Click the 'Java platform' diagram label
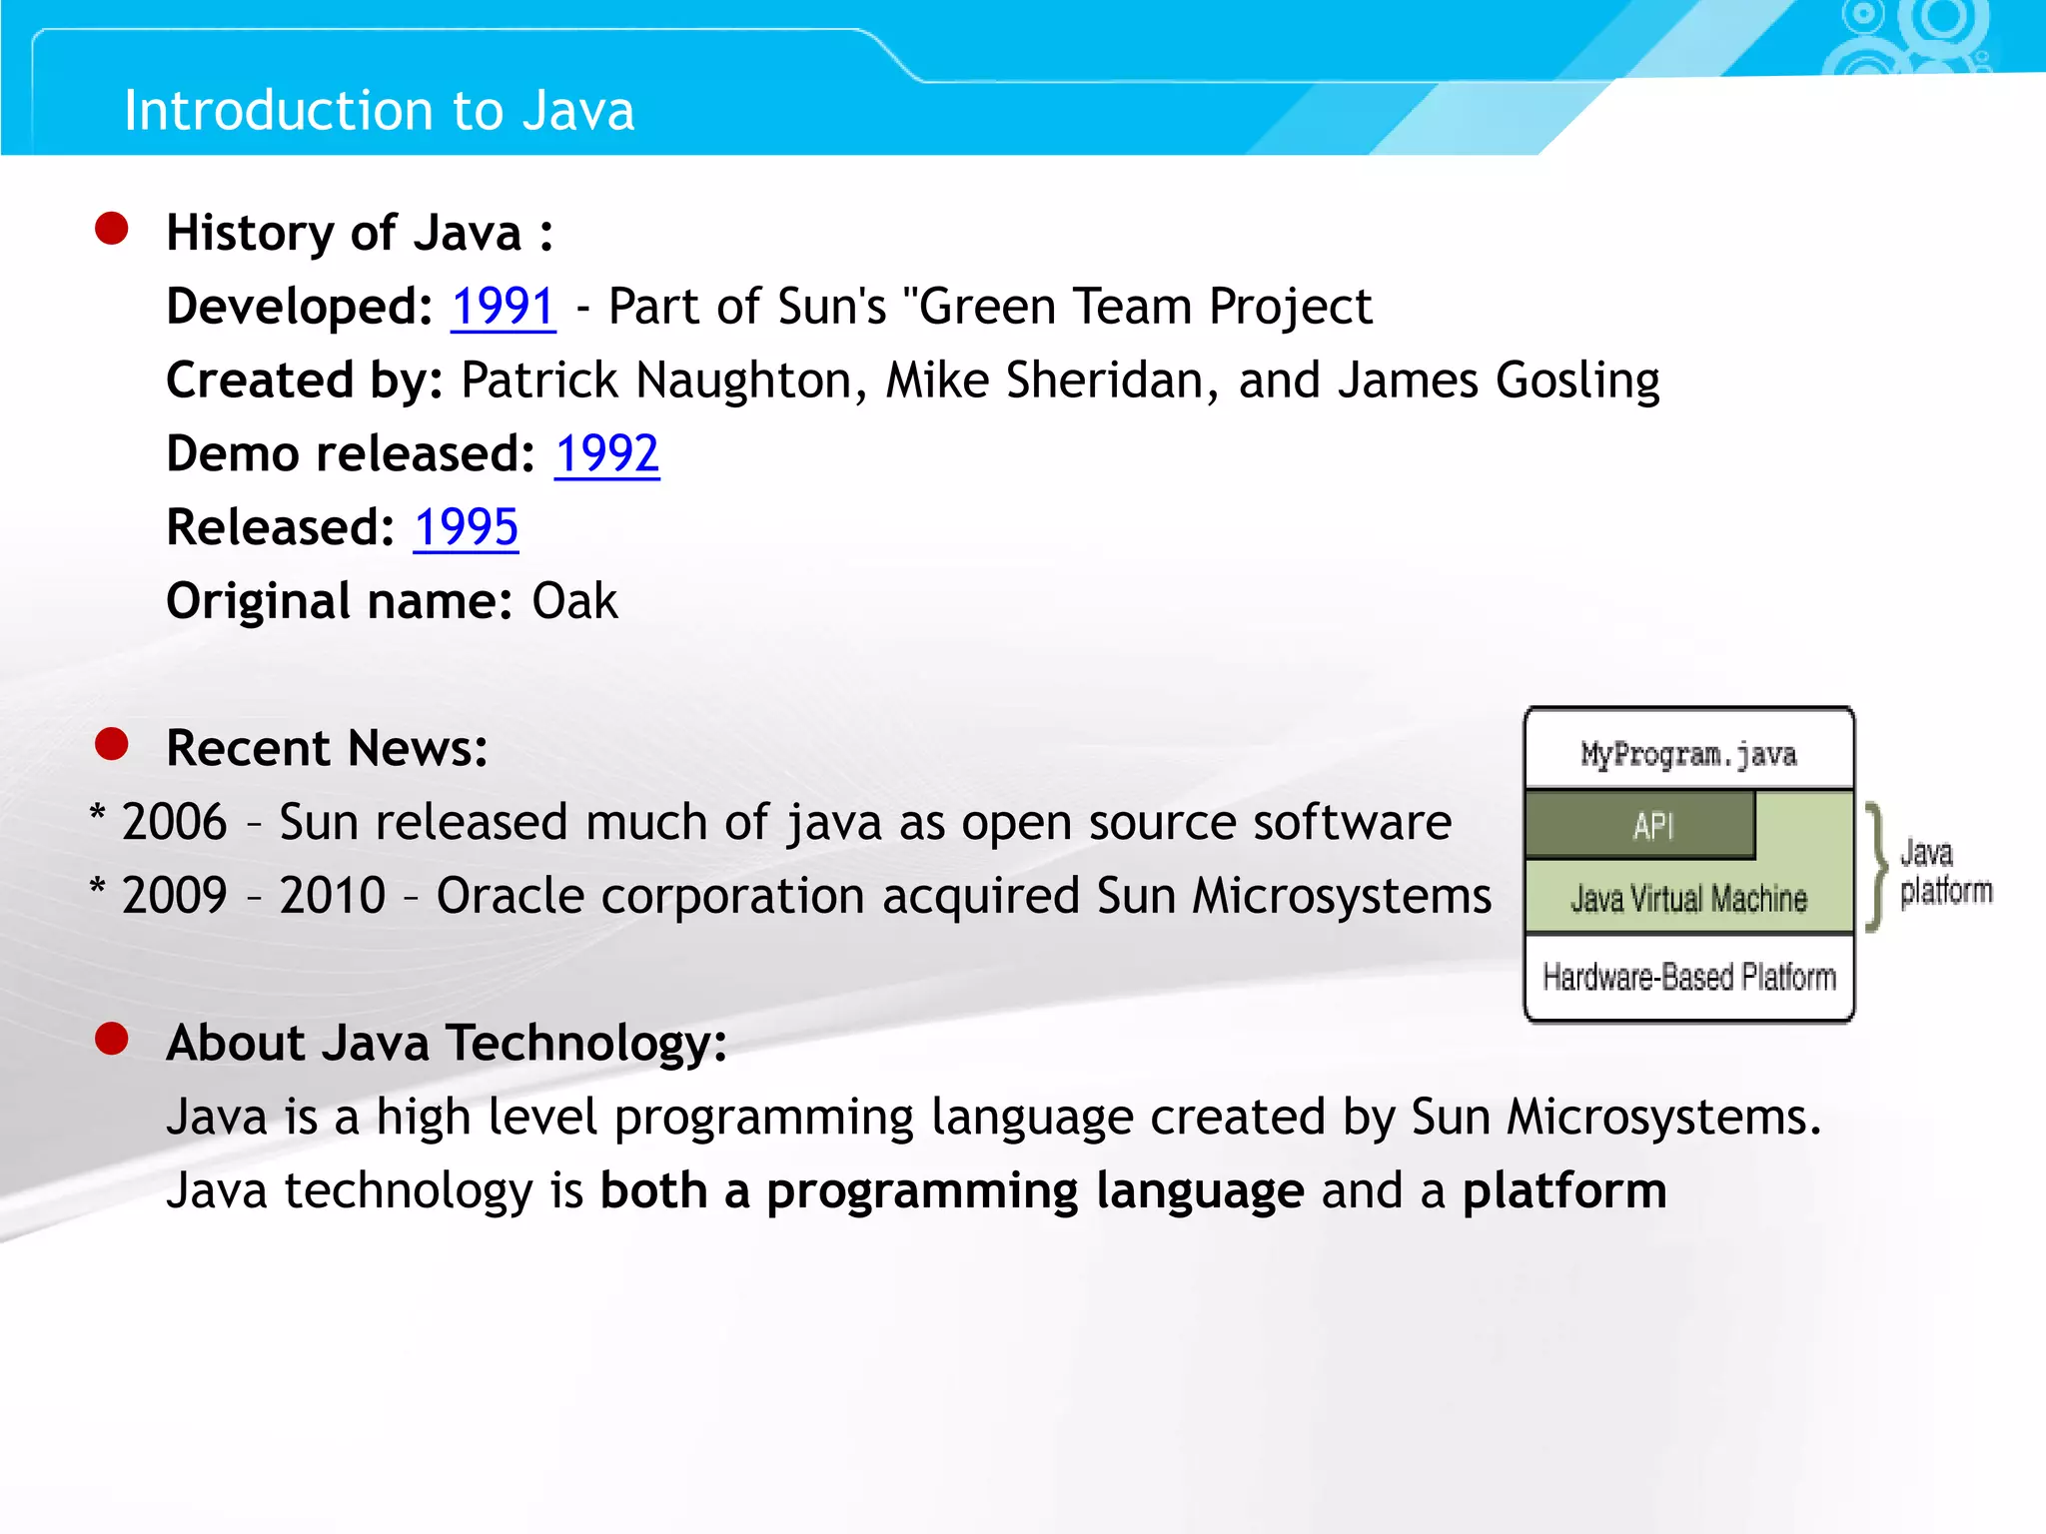Viewport: 2046px width, 1534px height. [1944, 872]
